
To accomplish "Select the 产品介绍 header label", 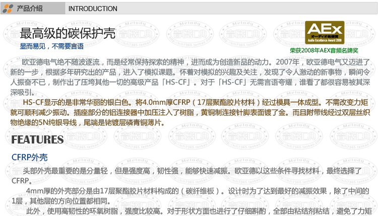I will pos(30,9).
